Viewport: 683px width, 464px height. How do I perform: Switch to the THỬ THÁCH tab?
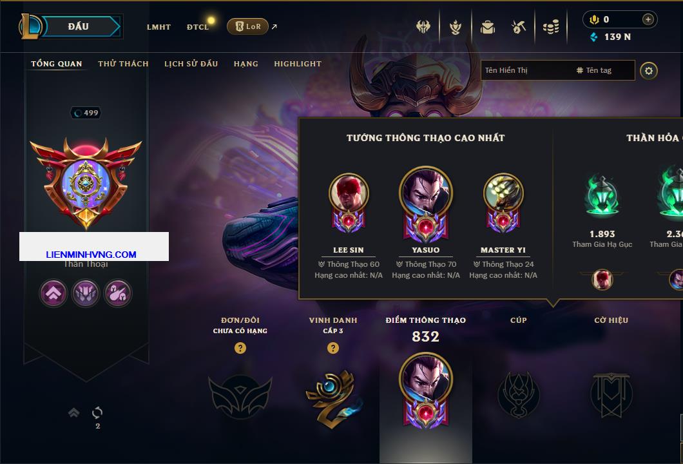[123, 64]
